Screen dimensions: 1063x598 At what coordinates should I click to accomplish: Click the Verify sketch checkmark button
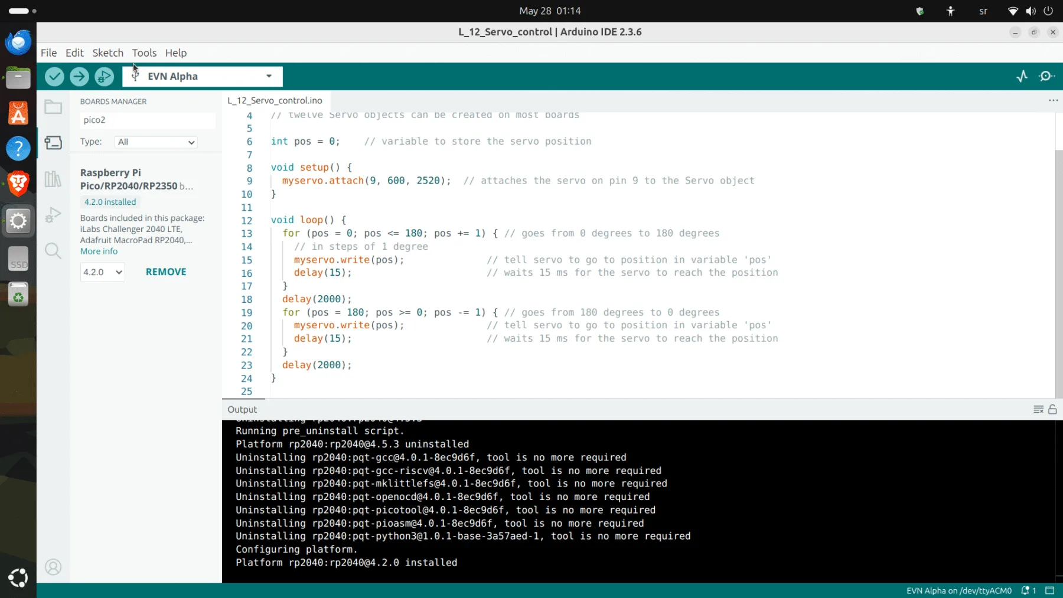(54, 76)
